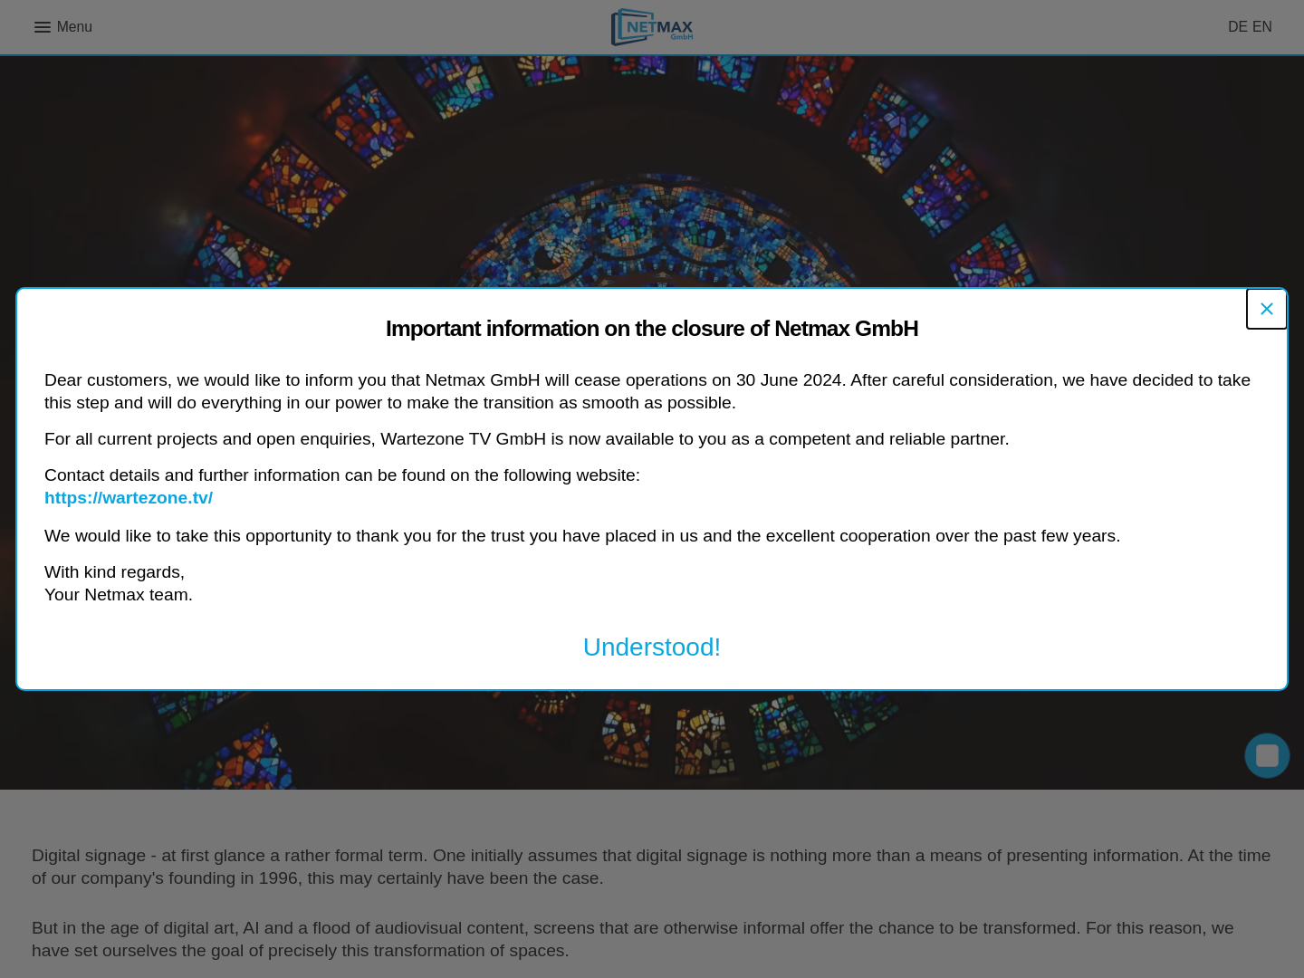Close the closure notice dialog with X
1304x978 pixels.
[1266, 309]
